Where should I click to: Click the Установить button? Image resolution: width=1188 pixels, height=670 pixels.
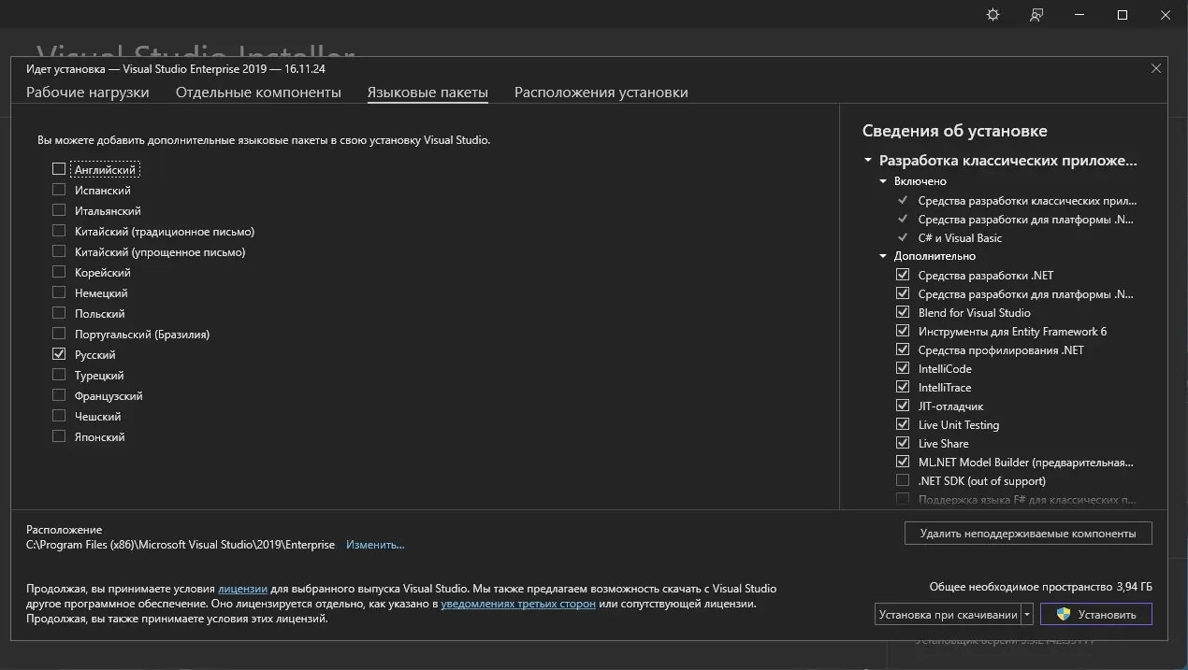click(1096, 614)
